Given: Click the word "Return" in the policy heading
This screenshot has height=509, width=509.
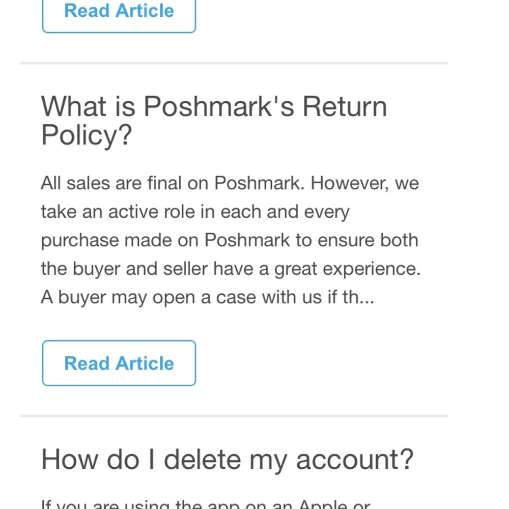Looking at the screenshot, I should pyautogui.click(x=345, y=107).
